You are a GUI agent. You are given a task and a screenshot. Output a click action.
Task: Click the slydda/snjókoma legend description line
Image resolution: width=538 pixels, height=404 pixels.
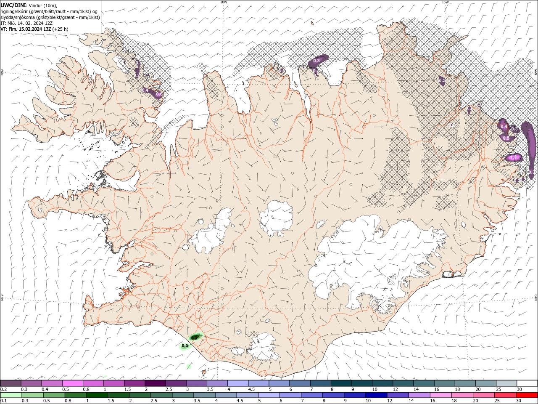pyautogui.click(x=50, y=17)
